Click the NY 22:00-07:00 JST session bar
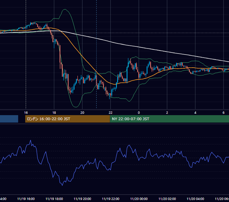This screenshot has height=202, width=229. (x=169, y=119)
